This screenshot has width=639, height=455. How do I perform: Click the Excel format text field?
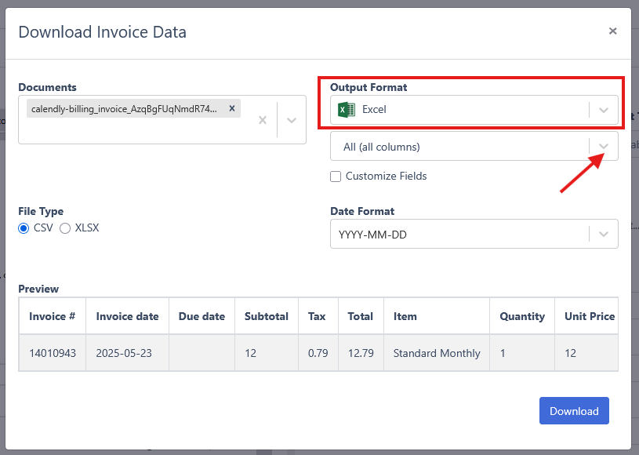point(474,110)
